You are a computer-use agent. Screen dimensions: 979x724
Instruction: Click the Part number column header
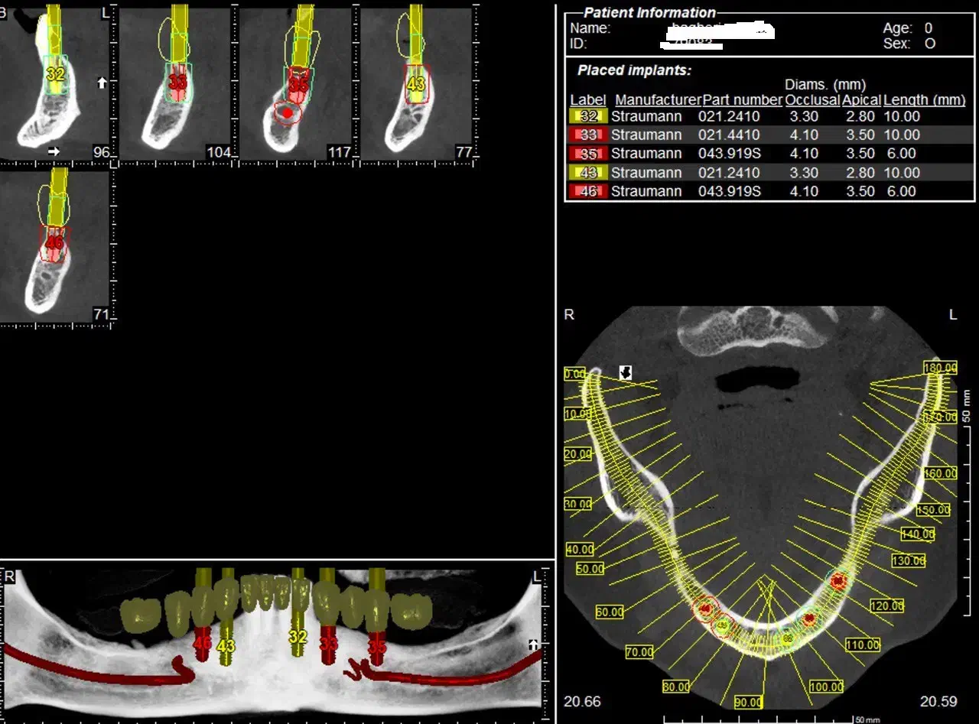coord(742,100)
